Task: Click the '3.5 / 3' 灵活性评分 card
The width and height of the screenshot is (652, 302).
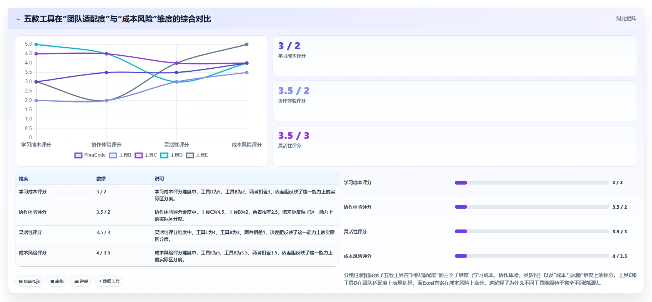Action: (455, 146)
